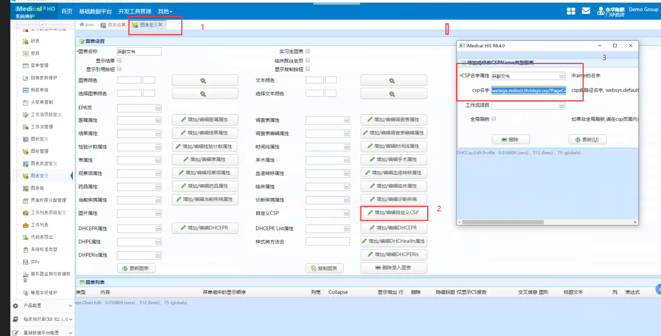Image resolution: width=661 pixels, height=336 pixels.
Task: Open 工作流管理 in the sidebar
Action: pos(42,127)
